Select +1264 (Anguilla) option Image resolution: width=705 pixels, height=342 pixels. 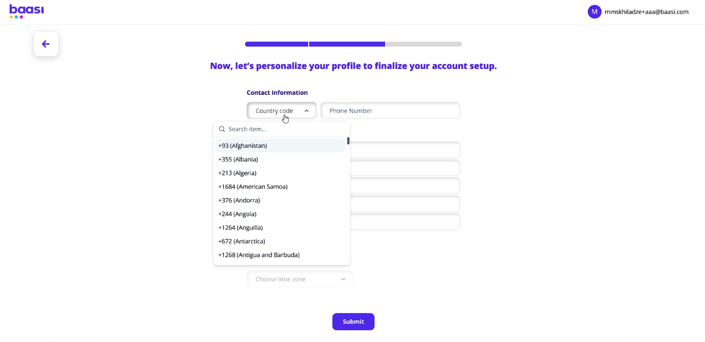coord(241,228)
